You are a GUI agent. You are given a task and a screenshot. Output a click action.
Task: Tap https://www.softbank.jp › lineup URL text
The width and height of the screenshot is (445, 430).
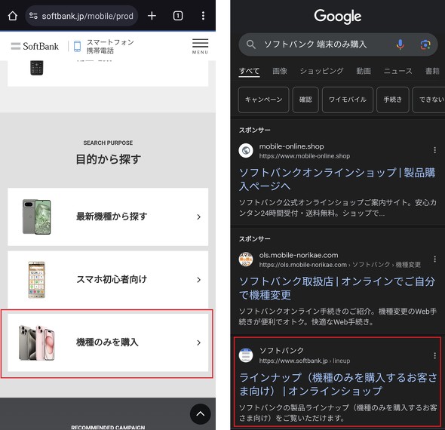(x=305, y=361)
